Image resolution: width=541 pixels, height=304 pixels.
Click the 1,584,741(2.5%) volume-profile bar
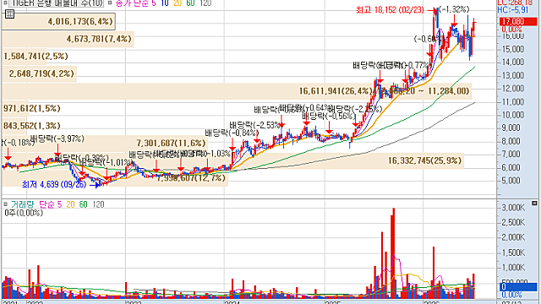25,57
